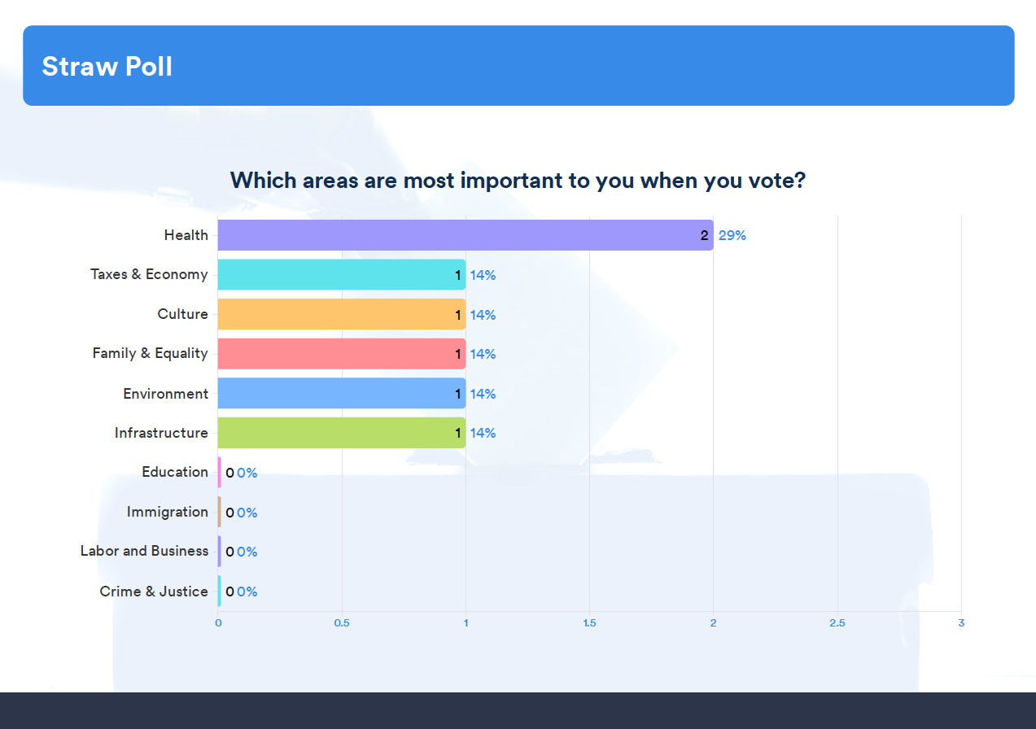
Task: Select the cyan Taxes & Economy bar
Action: coord(341,275)
